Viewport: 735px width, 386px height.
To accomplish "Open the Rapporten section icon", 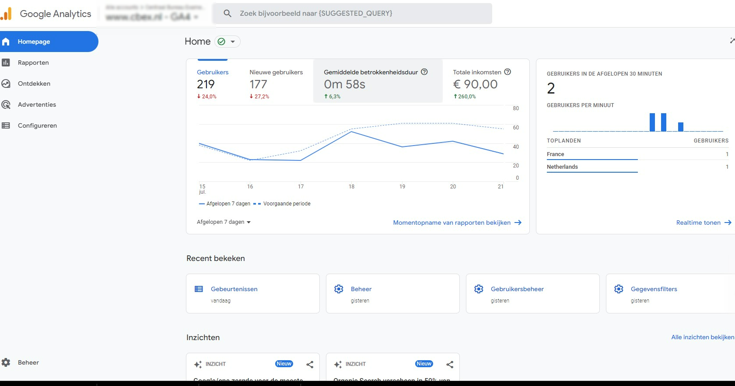I will 6,63.
